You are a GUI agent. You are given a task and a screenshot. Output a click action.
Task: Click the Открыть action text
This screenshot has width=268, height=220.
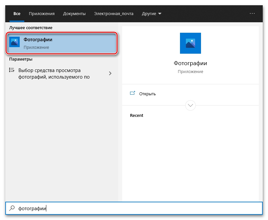147,94
